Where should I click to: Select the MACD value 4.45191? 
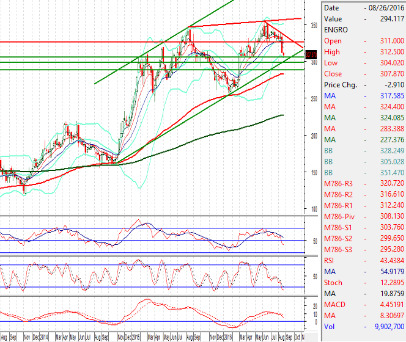coord(392,305)
